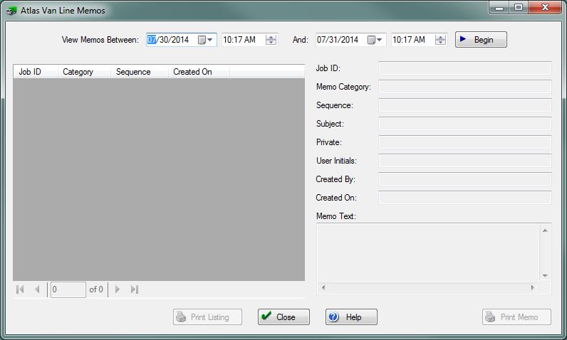Go to next record in navigator

pos(118,289)
